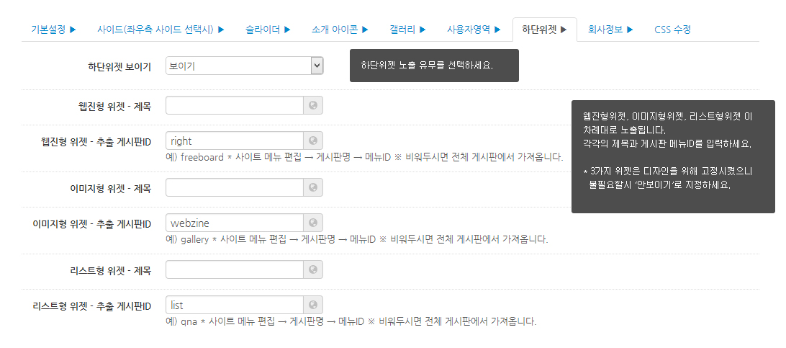The image size is (786, 348).
Task: Go to the CSS 수정 tab
Action: point(672,30)
